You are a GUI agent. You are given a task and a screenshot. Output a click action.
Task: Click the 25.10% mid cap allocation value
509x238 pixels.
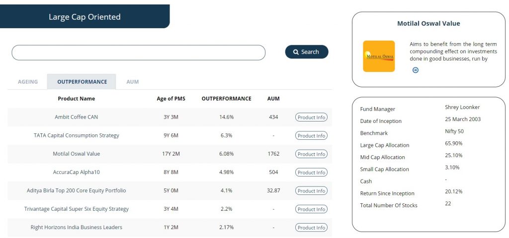(453, 155)
